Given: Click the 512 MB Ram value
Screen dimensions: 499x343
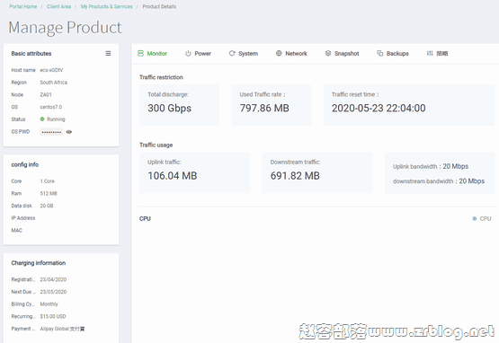Looking at the screenshot, I should click(49, 194).
